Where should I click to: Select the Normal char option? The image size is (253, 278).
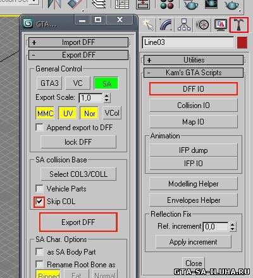click(x=105, y=274)
